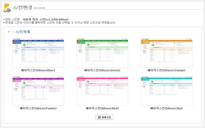Select the hBasicRed skin thumbnail
The width and height of the screenshot is (205, 128).
[102, 91]
